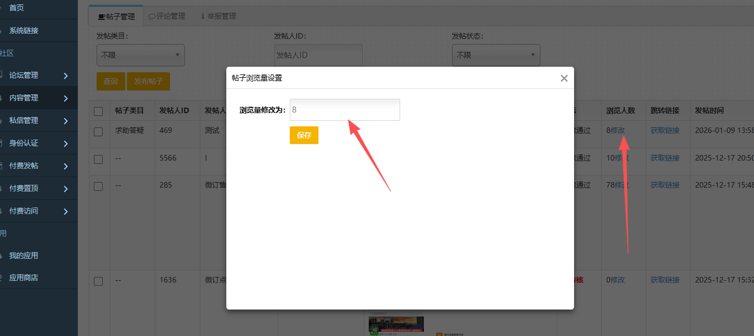
Task: Switch to 评论管理 tab
Action: coord(167,17)
